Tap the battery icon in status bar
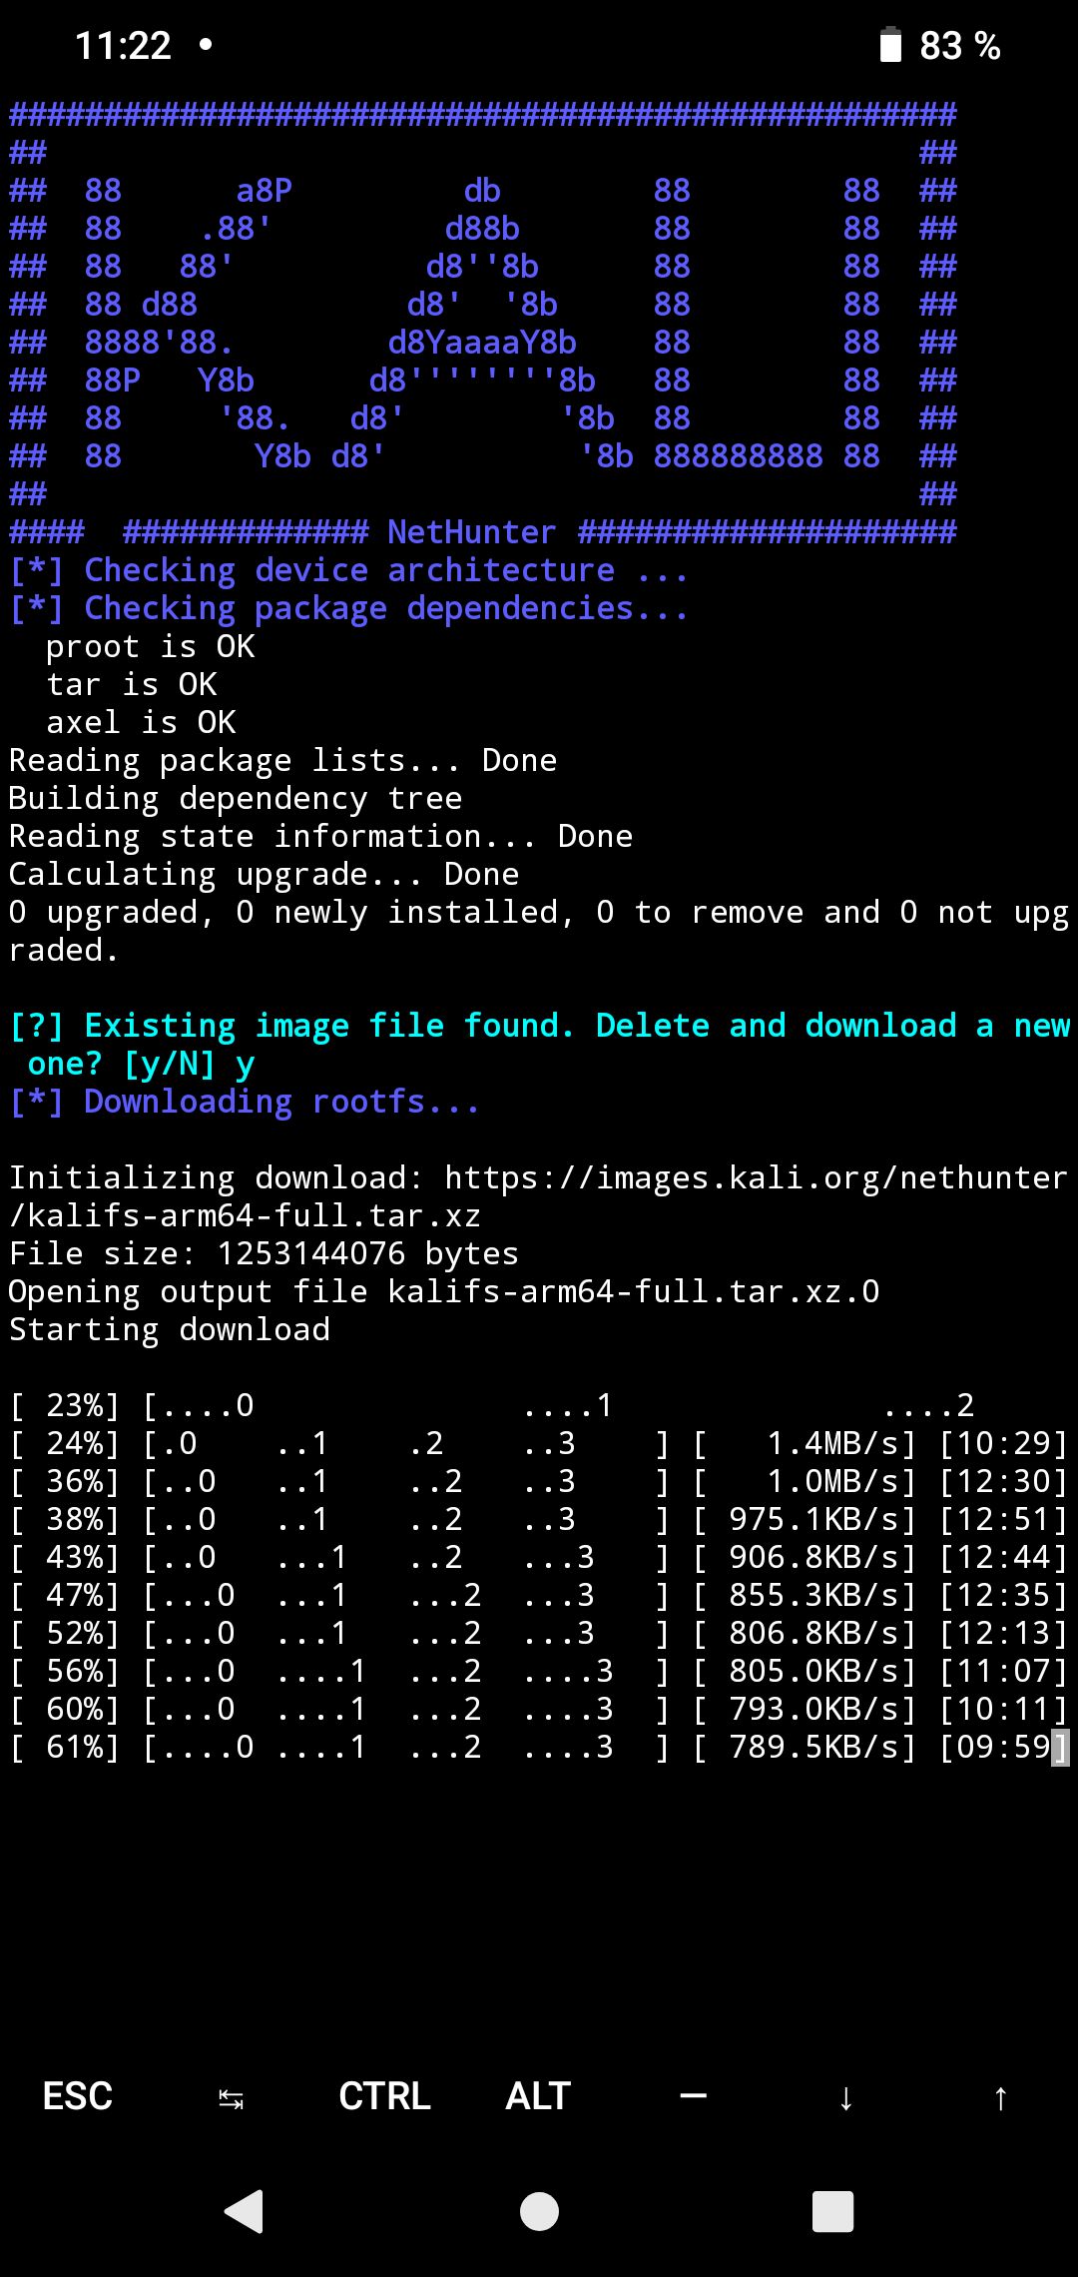 click(x=889, y=46)
